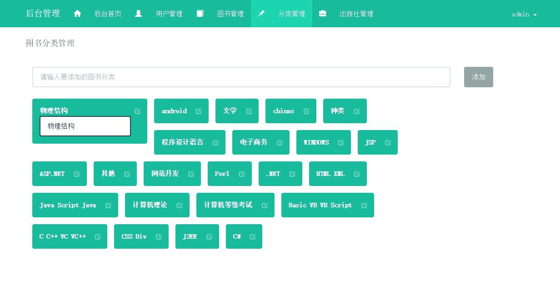The height and width of the screenshot is (291, 560).
Task: Click the briefcase icon beside 出版社管理
Action: coord(322,14)
